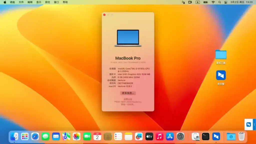Image resolution: width=256 pixels, height=144 pixels.
Task: Open the 文件 menu
Action: tap(21, 2)
